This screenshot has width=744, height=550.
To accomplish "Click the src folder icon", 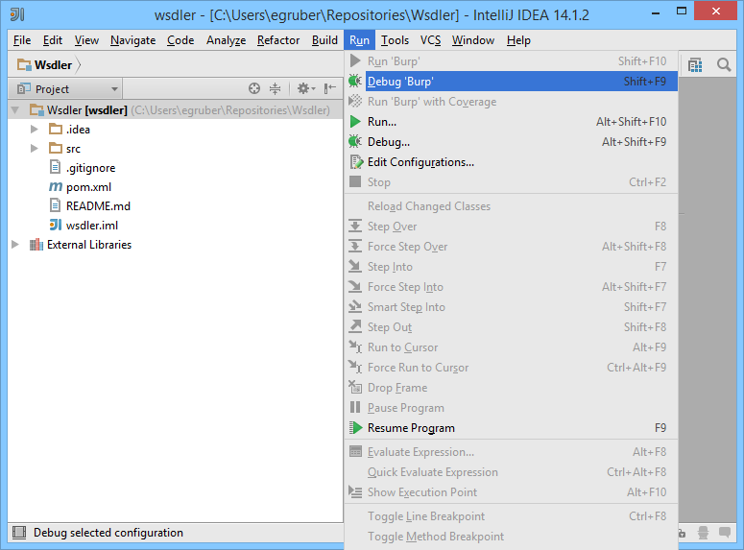I will point(56,148).
